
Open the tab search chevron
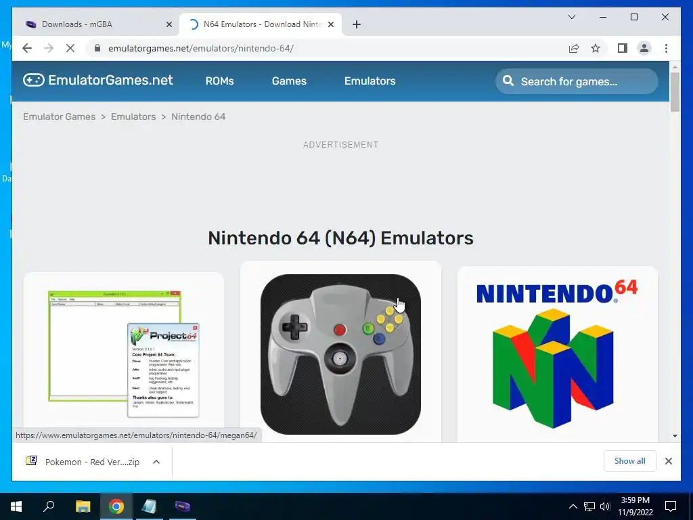point(571,17)
